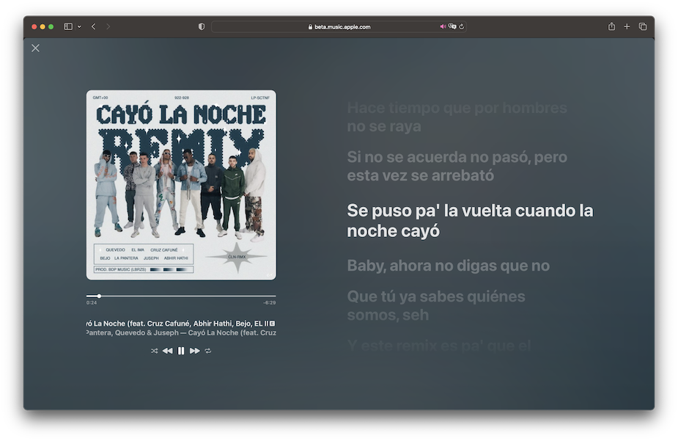Jump to lyric "Hace tiempo que por hombres no se raya"
This screenshot has height=441, width=678.
[457, 117]
